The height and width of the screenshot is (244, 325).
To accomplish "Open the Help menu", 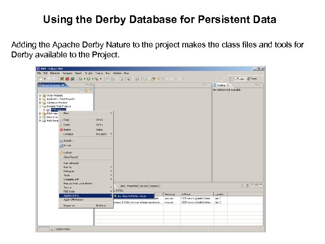I will click(x=126, y=73).
